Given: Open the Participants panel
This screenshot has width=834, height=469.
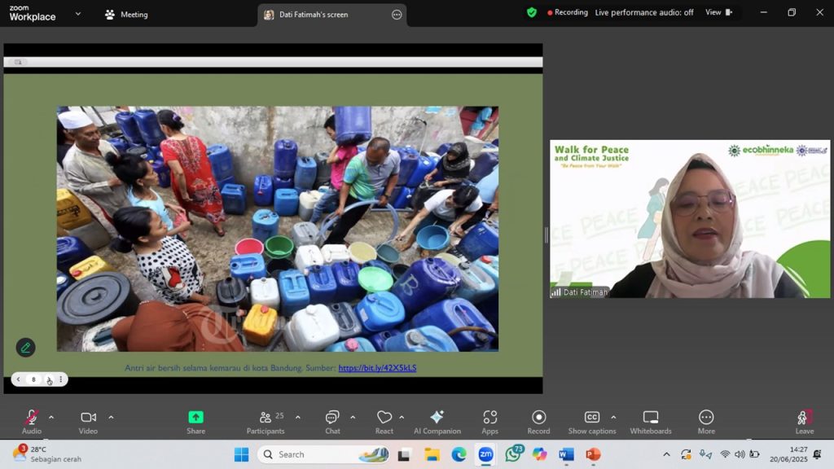Looking at the screenshot, I should pyautogui.click(x=266, y=421).
